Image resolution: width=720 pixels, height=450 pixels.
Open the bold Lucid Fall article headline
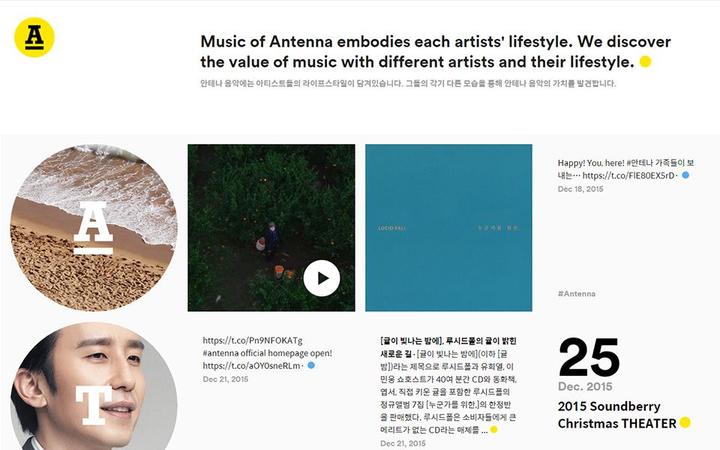point(448,347)
